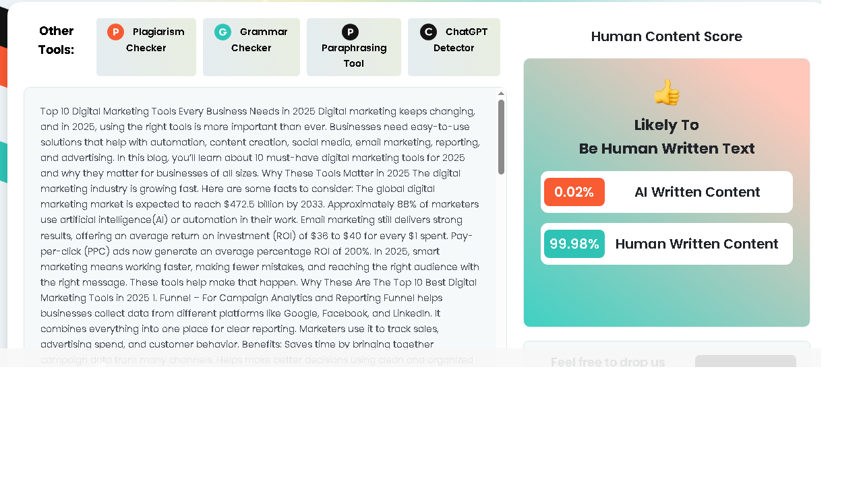Open the Plagiarism Checker tool
Viewport: 863px width, 485px height.
point(146,47)
